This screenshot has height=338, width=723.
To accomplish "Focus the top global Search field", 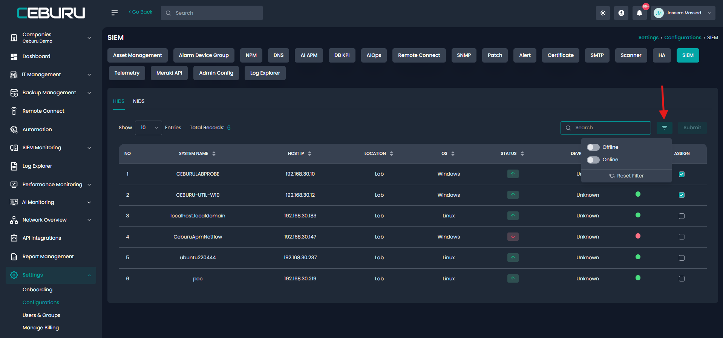I will tap(212, 13).
